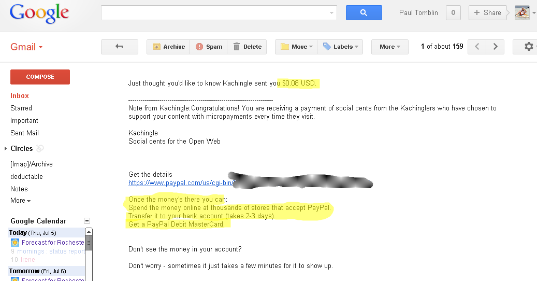The height and width of the screenshot is (281, 537).
Task: Archive this email
Action: [168, 47]
